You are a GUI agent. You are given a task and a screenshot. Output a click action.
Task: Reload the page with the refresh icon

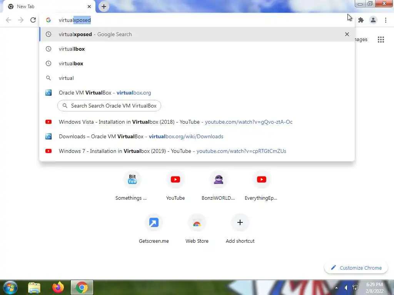33,20
